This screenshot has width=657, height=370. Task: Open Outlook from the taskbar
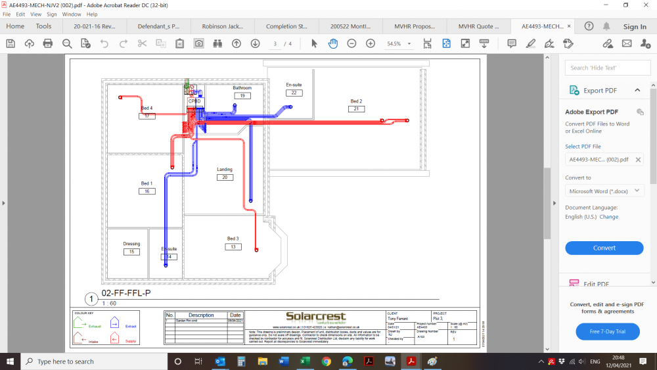click(220, 361)
